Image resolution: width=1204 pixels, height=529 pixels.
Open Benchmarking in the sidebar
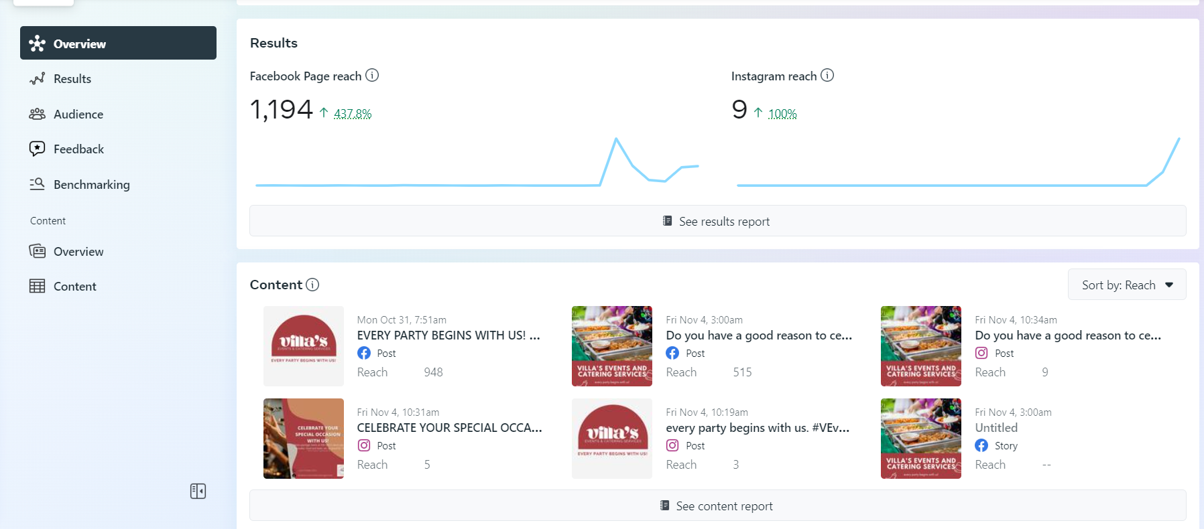(x=91, y=185)
